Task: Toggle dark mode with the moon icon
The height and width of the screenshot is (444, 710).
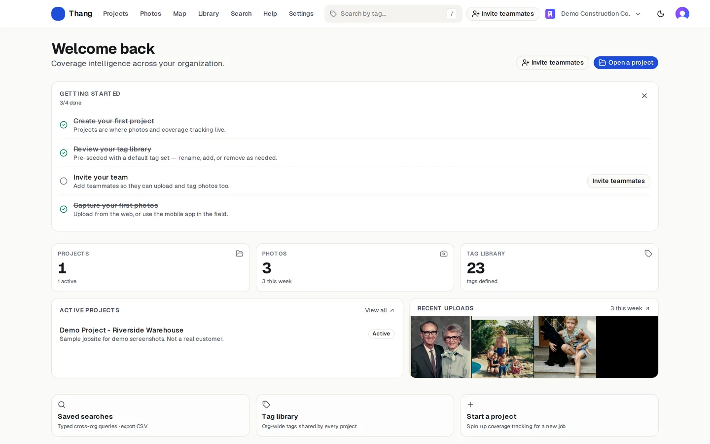Action: tap(661, 14)
